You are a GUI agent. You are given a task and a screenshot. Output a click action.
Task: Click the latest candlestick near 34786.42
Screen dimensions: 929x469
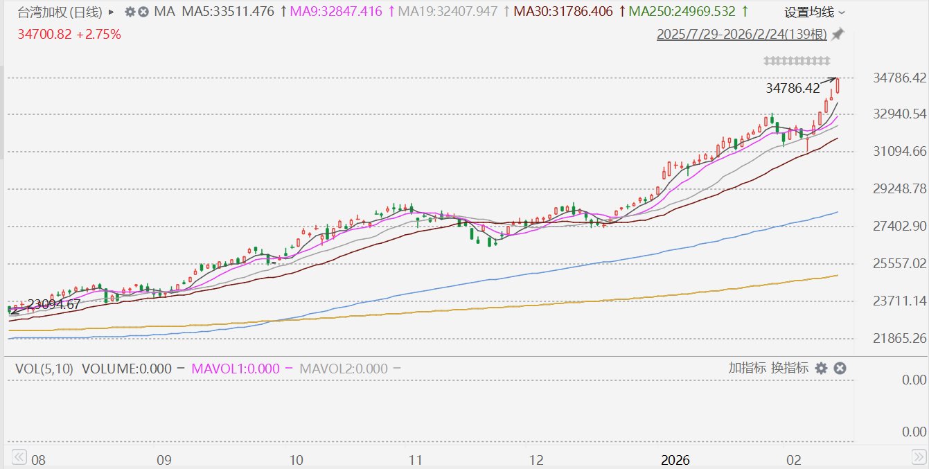pos(838,86)
